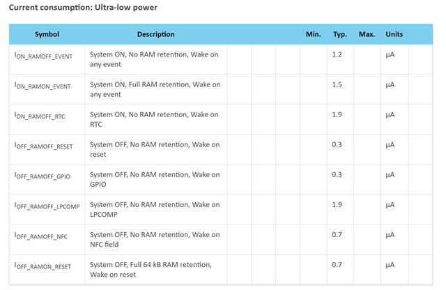Select the 1.5 typical value cell

[x=340, y=89]
